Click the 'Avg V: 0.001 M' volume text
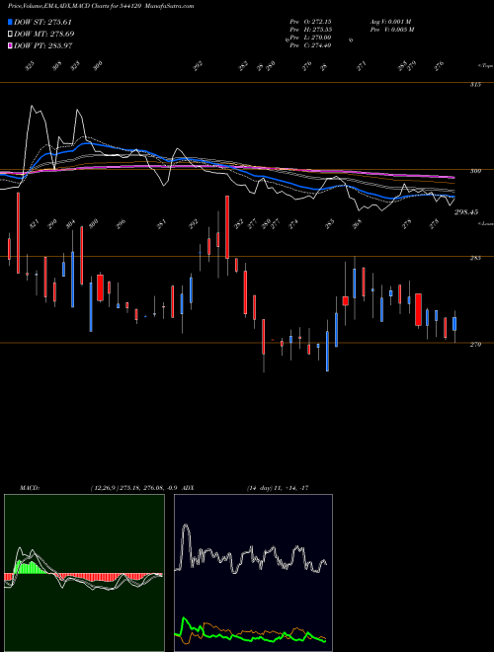The width and height of the screenshot is (494, 652). point(391,21)
